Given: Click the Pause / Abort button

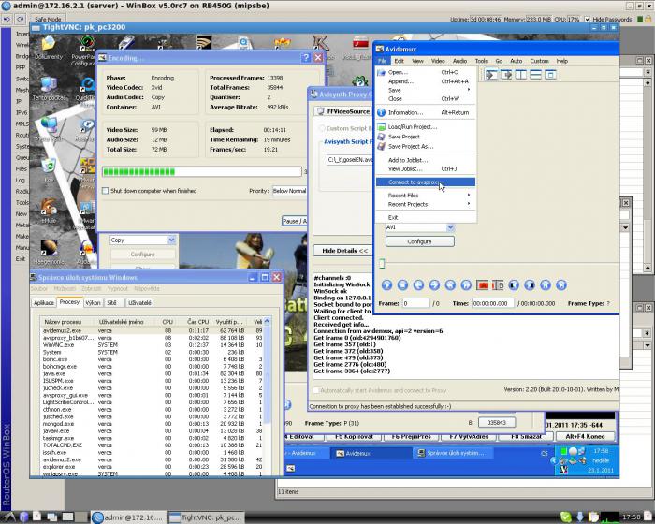Looking at the screenshot, I should 295,221.
